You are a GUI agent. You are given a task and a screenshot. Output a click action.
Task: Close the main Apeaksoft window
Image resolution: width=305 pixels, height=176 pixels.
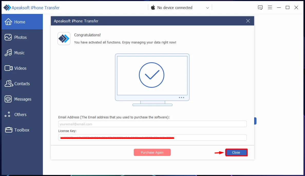coord(296,7)
